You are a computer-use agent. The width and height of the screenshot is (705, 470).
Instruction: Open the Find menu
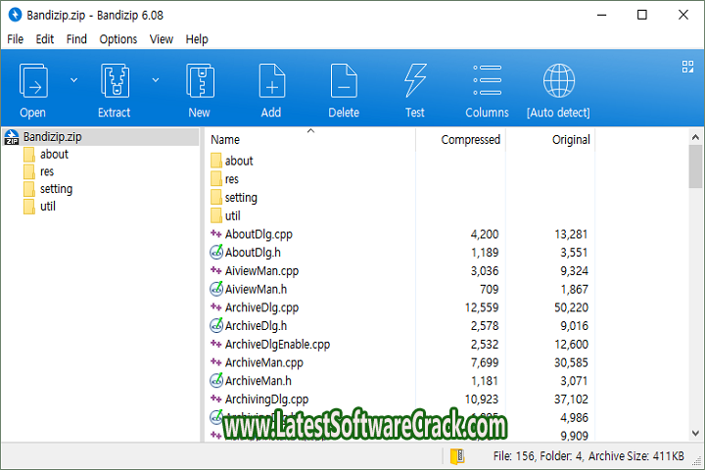tap(76, 39)
